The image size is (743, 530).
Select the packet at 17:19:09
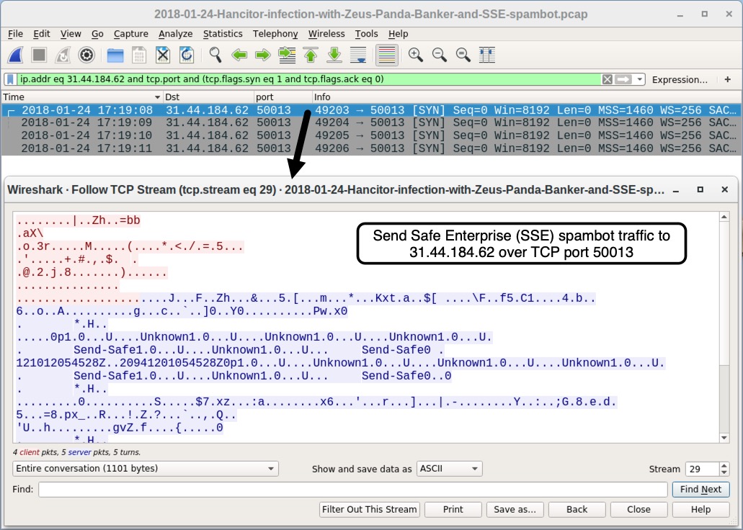click(371, 122)
